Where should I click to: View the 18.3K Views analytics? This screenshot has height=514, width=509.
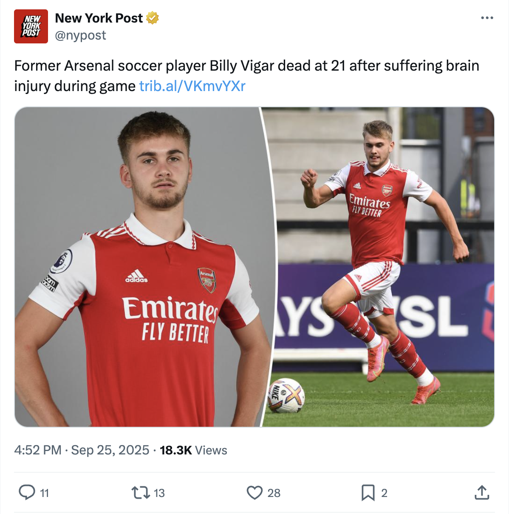point(193,450)
